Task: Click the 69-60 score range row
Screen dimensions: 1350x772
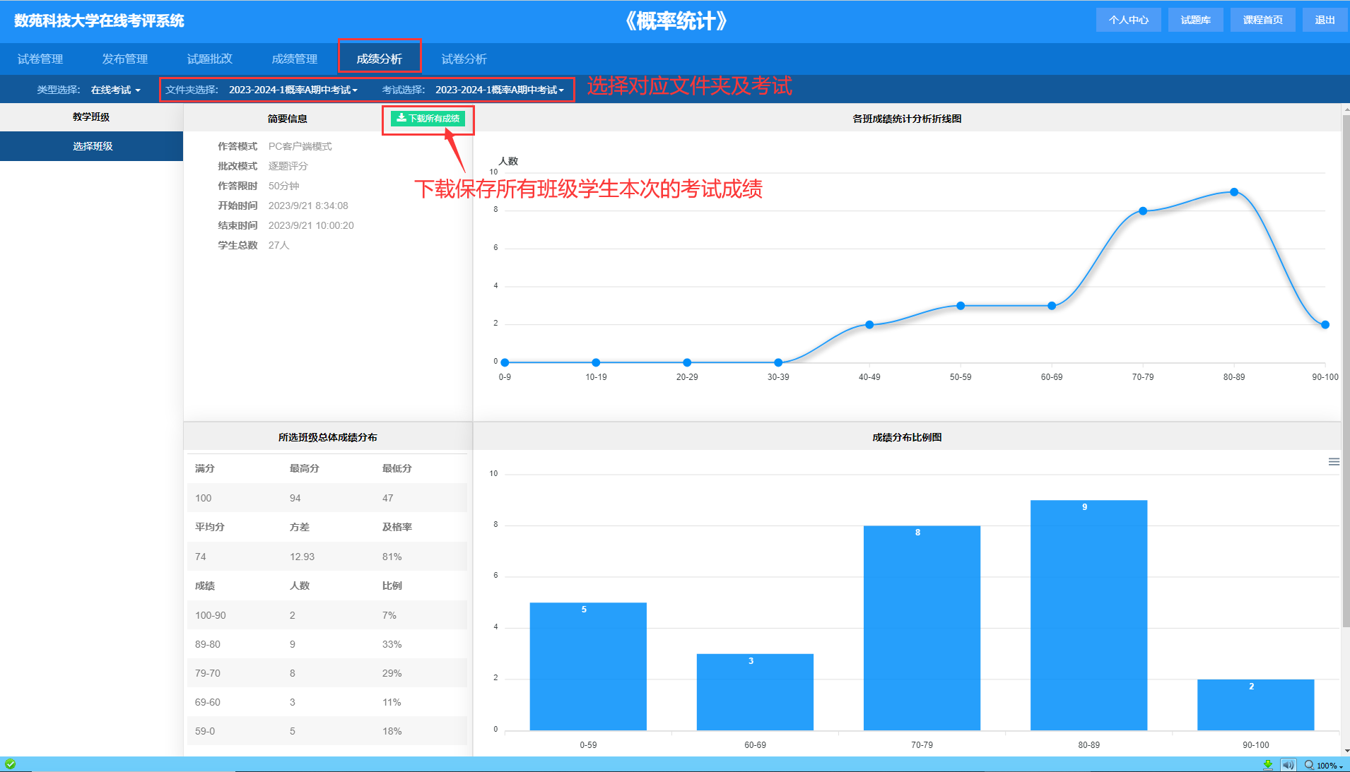Action: point(327,702)
